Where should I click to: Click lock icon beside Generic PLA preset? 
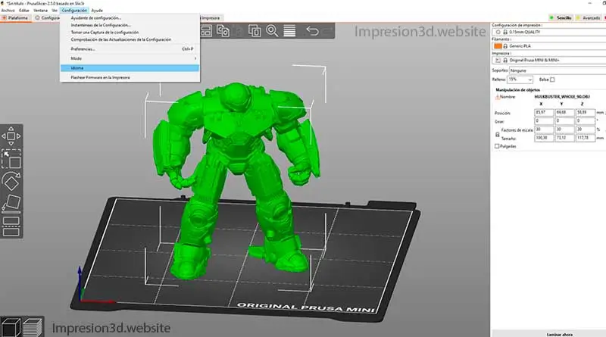505,46
